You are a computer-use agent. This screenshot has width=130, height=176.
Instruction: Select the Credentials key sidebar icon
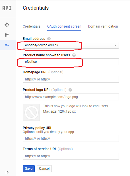(7, 45)
